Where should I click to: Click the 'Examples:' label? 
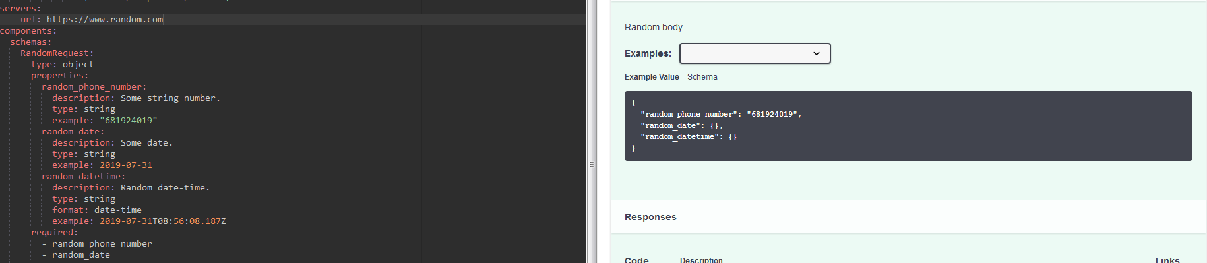[x=648, y=53]
